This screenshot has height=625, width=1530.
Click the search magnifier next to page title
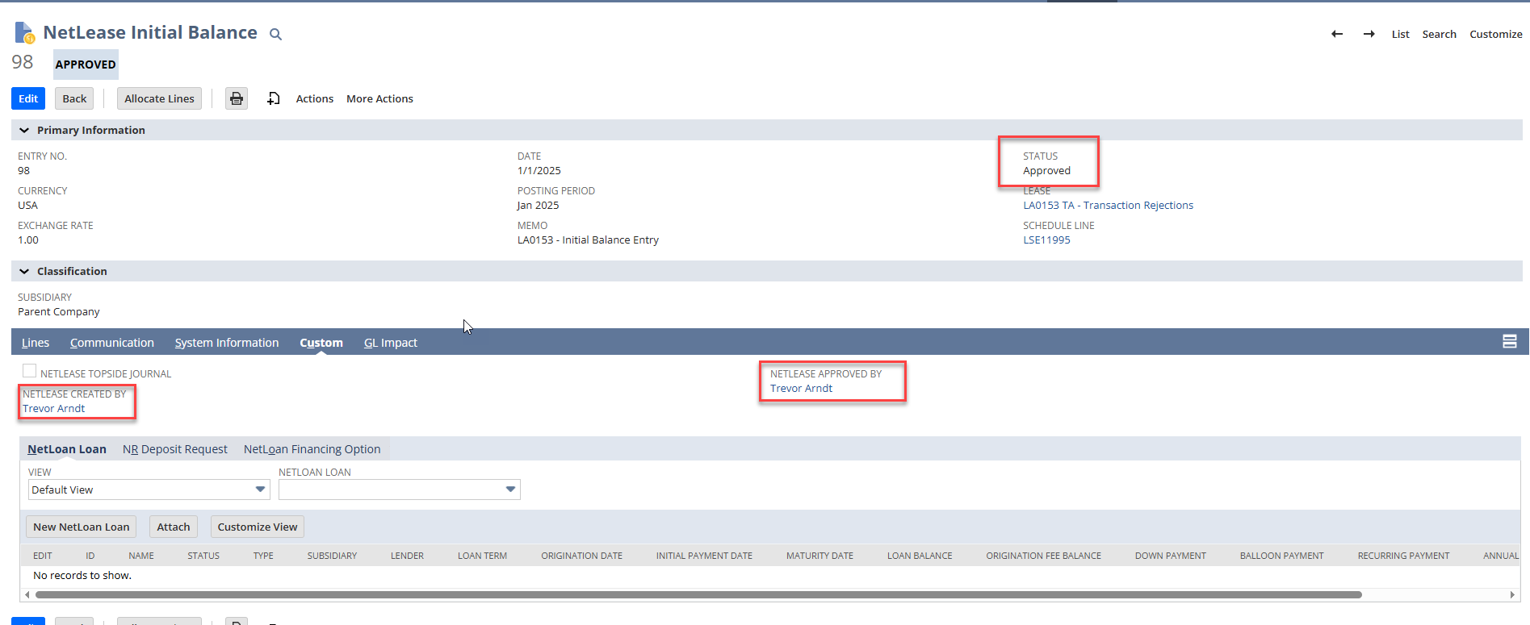coord(275,34)
